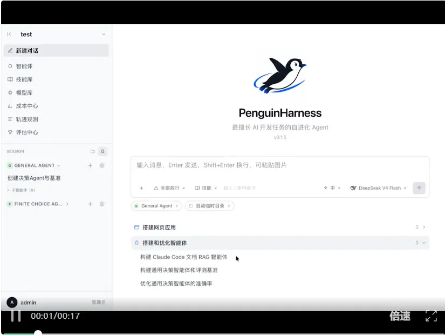The height and width of the screenshot is (335, 445).
Task: Click the PenguinHarness penguin logo
Action: pos(280,76)
